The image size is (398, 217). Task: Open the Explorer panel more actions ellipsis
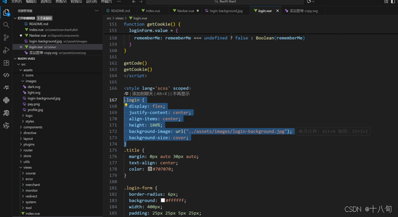click(x=97, y=10)
